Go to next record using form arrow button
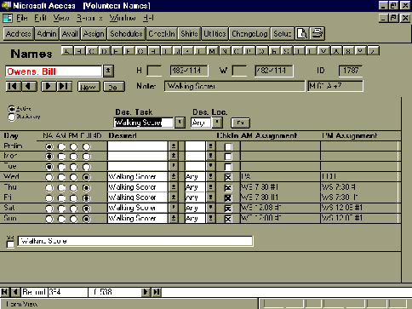 (x=49, y=86)
